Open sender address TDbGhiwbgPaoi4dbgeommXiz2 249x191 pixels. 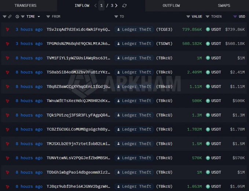[x=78, y=172]
